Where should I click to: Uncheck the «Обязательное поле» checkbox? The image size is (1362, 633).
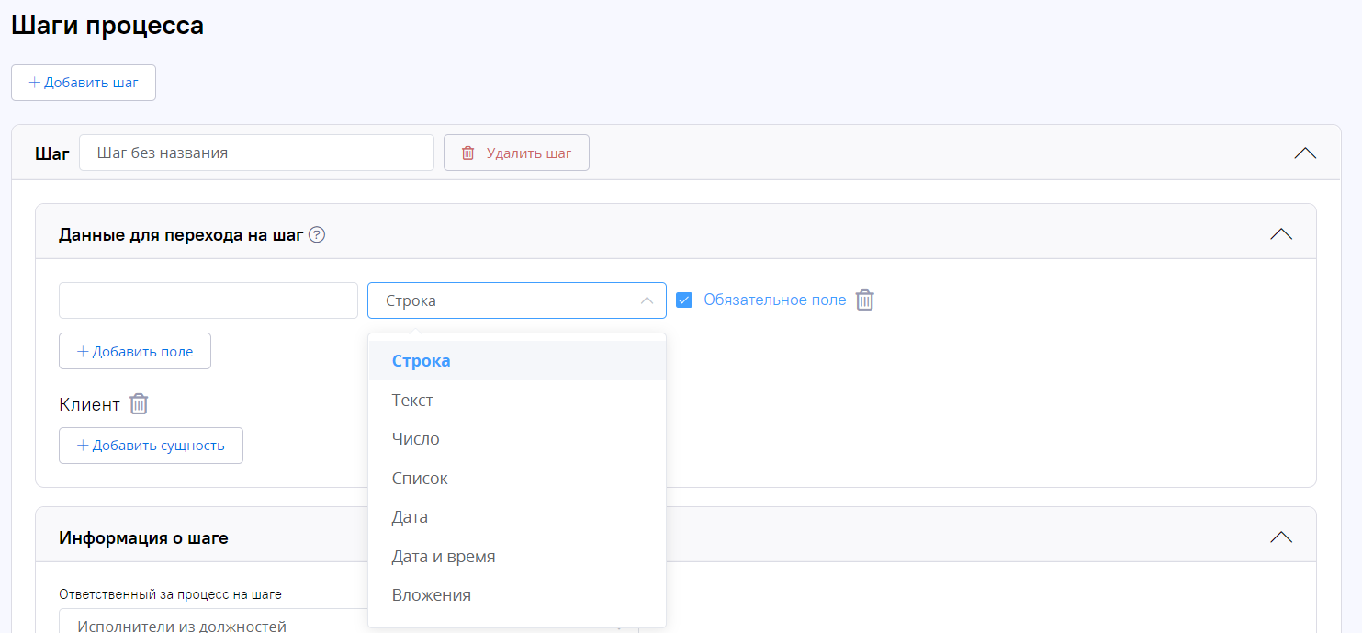coord(684,300)
